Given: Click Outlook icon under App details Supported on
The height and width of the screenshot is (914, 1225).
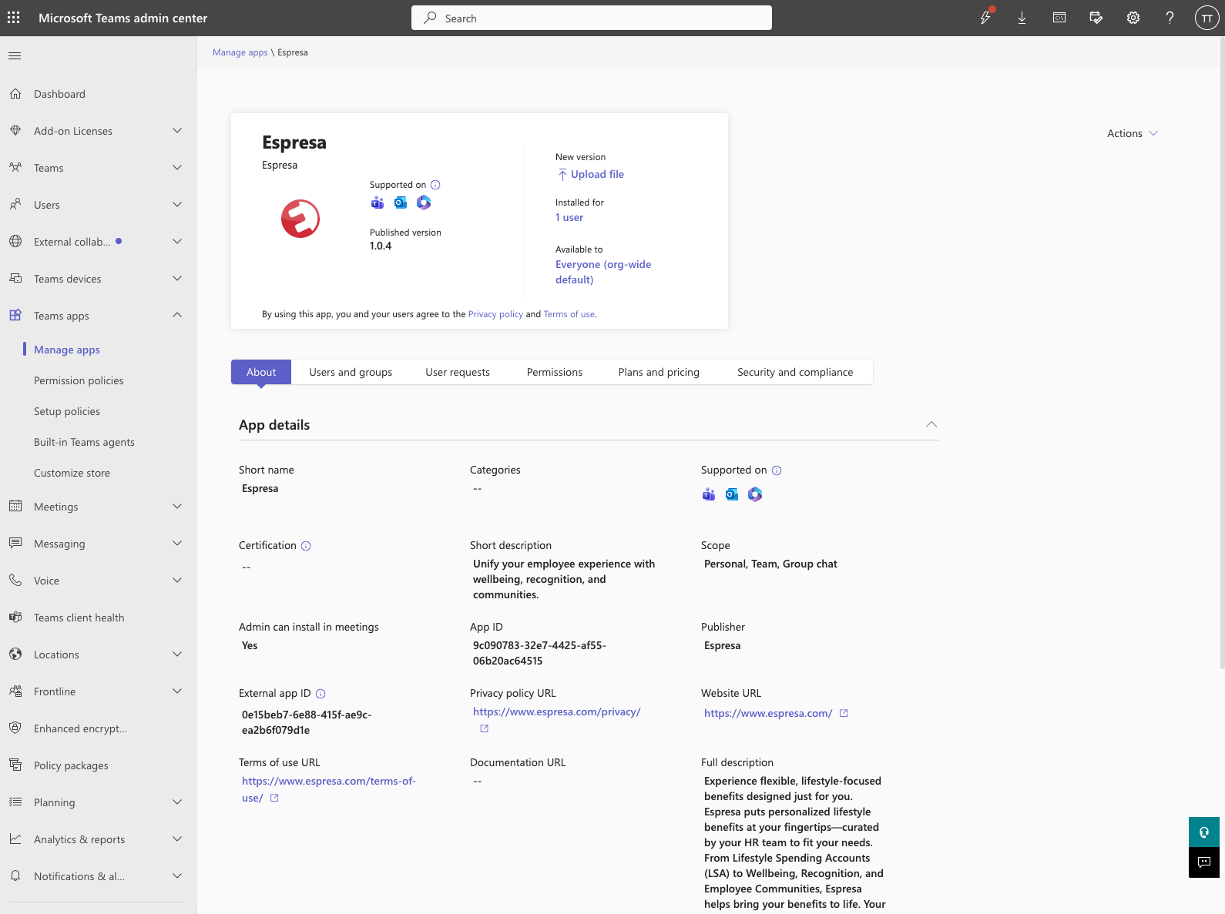Looking at the screenshot, I should click(732, 494).
